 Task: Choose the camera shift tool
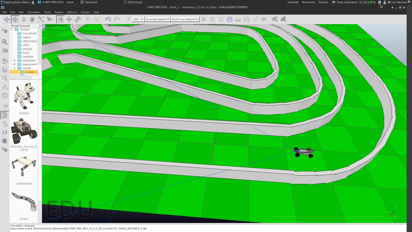pos(24,20)
